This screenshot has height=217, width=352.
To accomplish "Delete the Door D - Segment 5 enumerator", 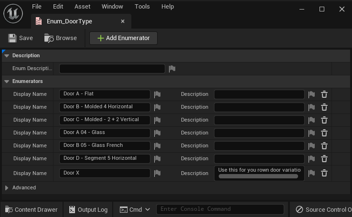I will point(324,159).
